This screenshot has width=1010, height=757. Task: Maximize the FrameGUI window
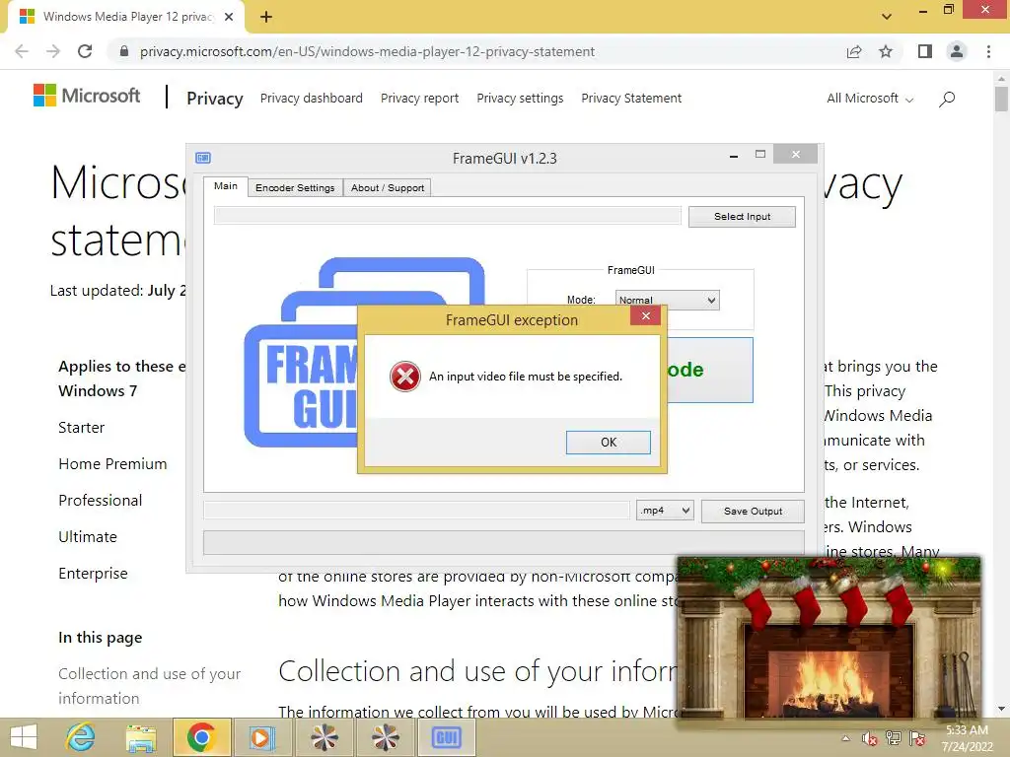(760, 155)
